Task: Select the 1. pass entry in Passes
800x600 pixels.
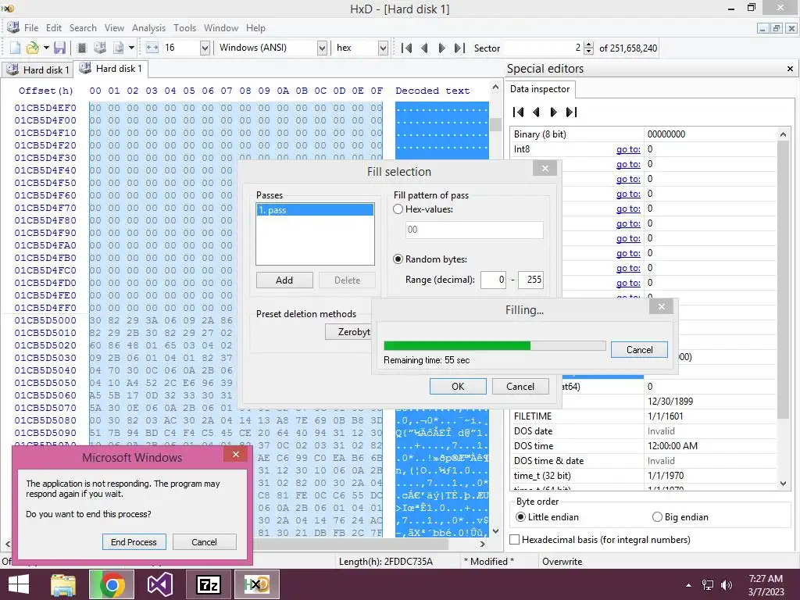Action: coord(315,209)
